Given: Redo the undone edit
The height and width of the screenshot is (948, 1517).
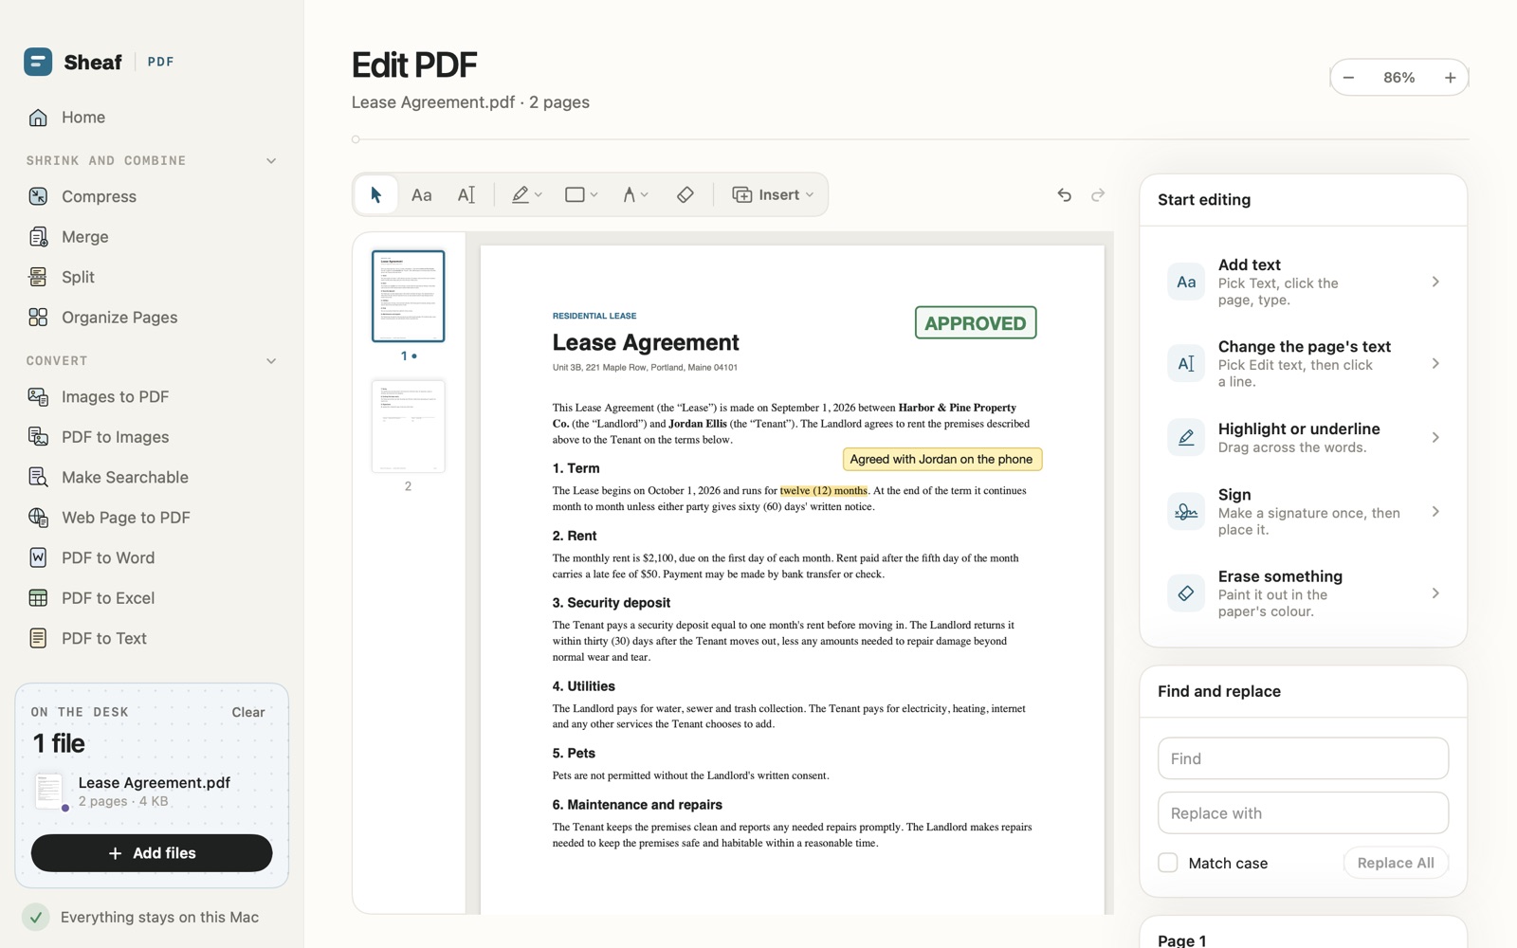Looking at the screenshot, I should 1098,194.
